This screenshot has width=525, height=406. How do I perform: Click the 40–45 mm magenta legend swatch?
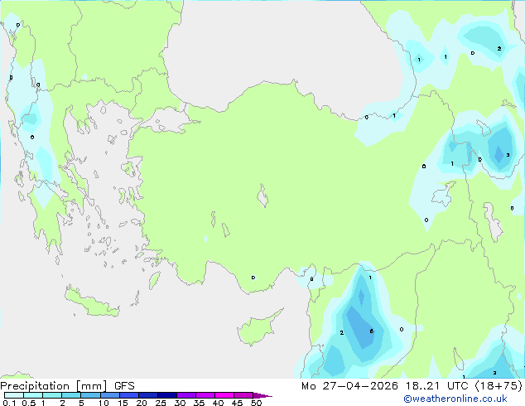(x=224, y=395)
